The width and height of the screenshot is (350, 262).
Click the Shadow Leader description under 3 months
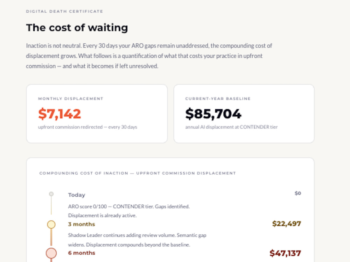[137, 240]
